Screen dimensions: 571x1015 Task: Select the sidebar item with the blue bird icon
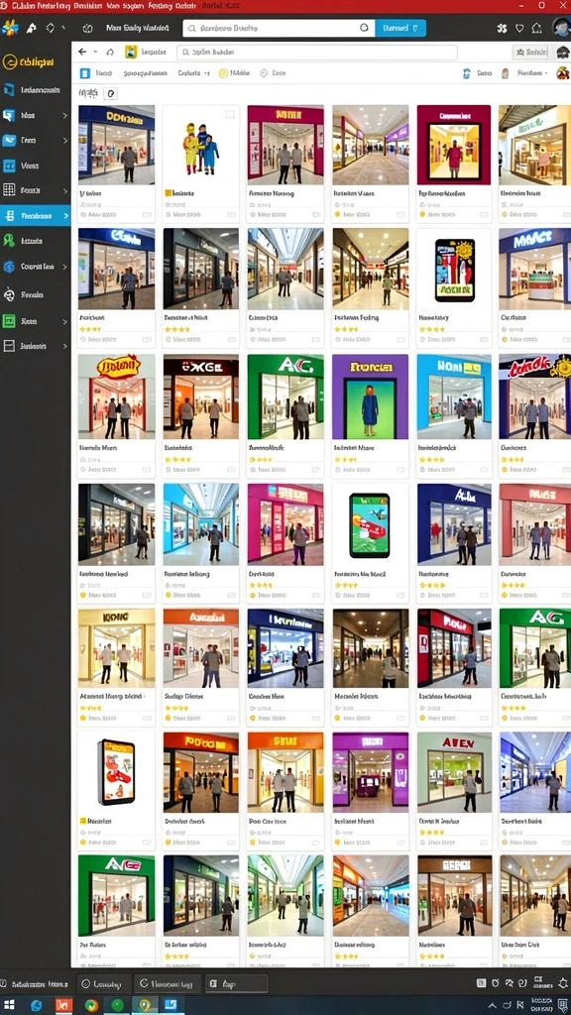point(35,140)
